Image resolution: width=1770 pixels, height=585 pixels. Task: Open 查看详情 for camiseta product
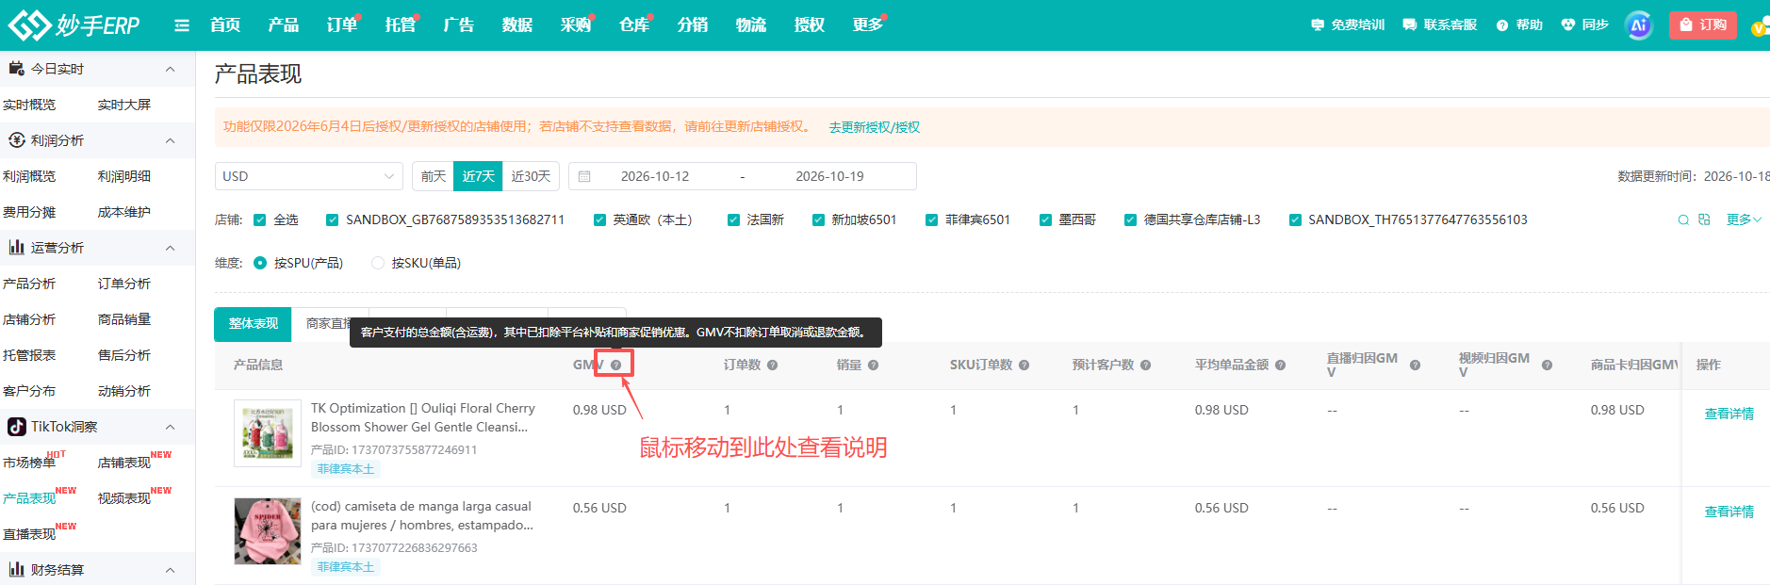coord(1729,512)
